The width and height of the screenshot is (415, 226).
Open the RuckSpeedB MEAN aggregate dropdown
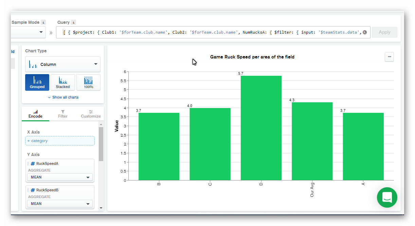click(60, 204)
